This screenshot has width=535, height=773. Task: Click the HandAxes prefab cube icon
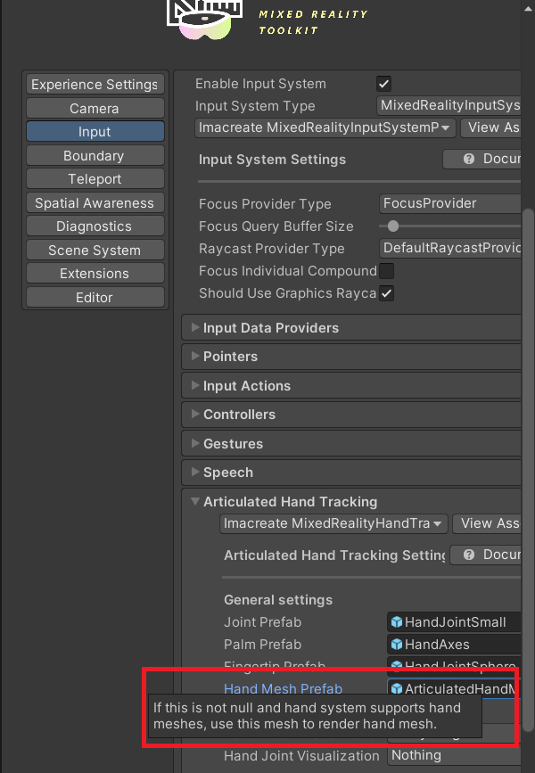tap(397, 645)
